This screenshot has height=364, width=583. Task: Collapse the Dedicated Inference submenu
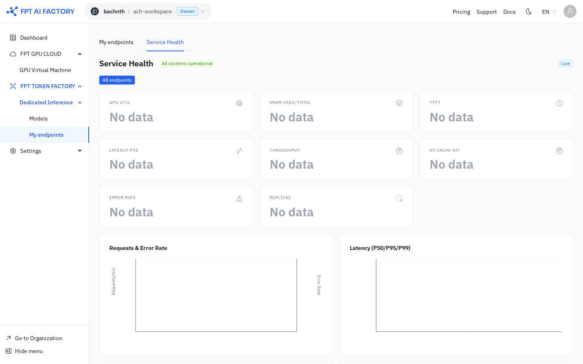click(80, 102)
